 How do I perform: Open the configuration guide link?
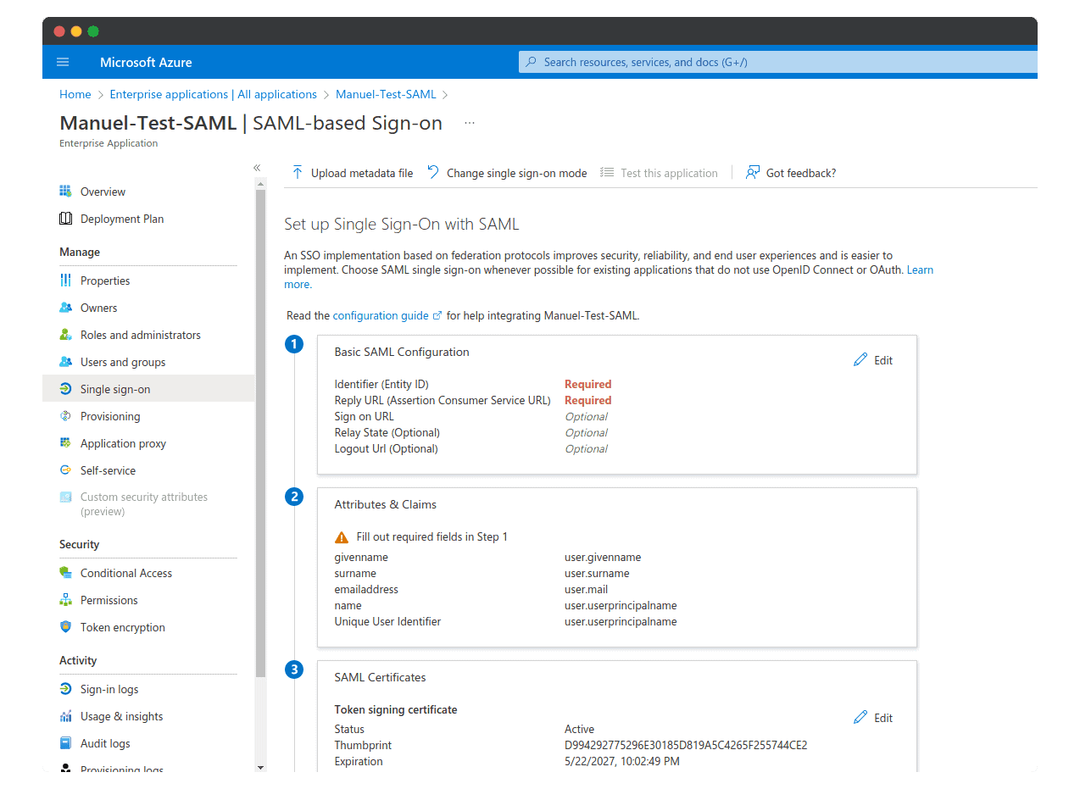pos(382,315)
